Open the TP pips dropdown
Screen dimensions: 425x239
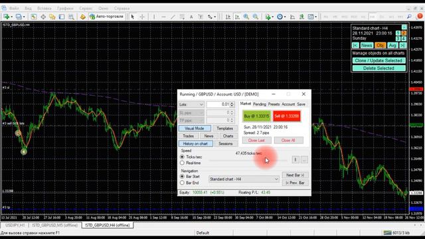coord(191,120)
